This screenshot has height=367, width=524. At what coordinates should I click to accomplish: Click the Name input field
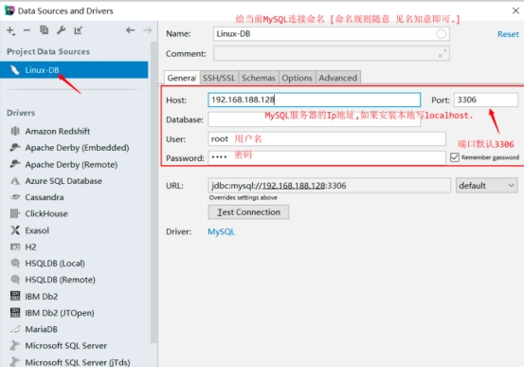[x=332, y=34]
